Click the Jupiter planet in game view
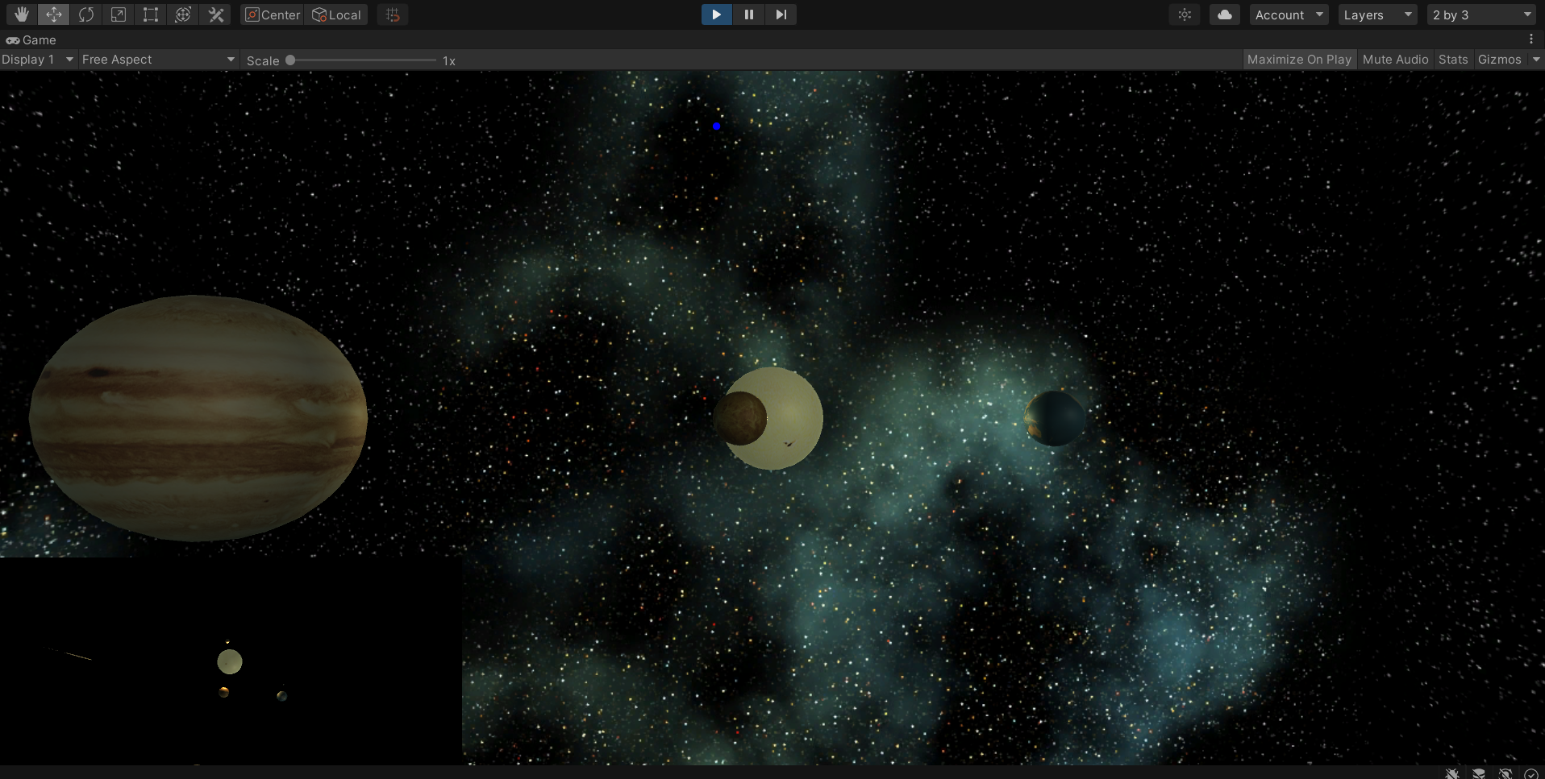This screenshot has width=1545, height=779. click(198, 418)
